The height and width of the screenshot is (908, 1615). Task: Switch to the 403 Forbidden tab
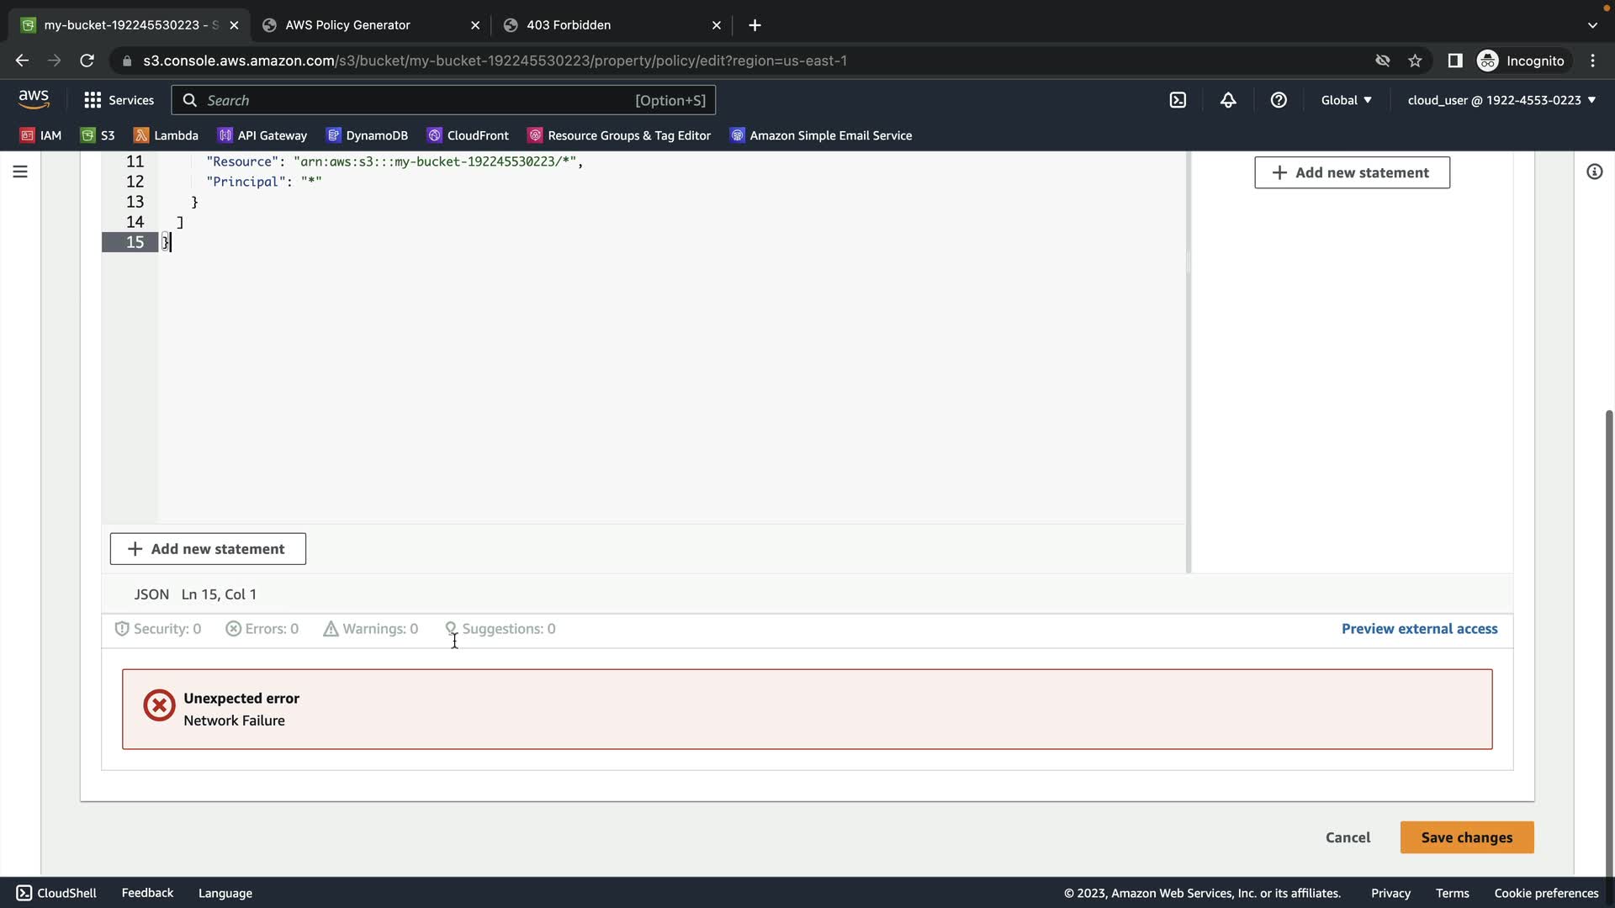pyautogui.click(x=569, y=25)
